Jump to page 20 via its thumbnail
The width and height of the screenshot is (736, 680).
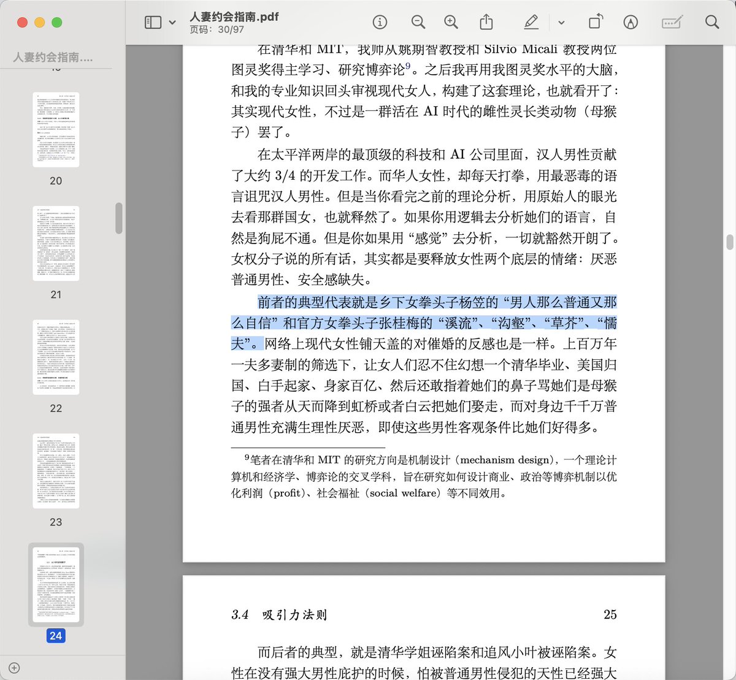(x=56, y=129)
